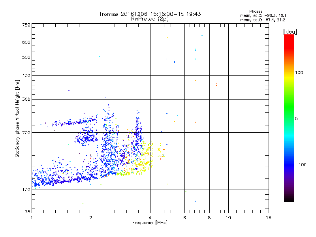This screenshot has width=316, height=237.
Task: Click x-axis tick label '6'
Action: coord(184,218)
